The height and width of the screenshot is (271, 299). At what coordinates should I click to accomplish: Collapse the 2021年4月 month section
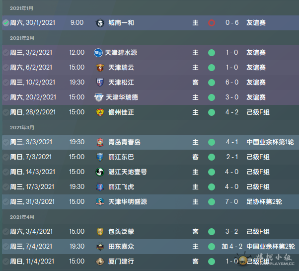point(22,217)
